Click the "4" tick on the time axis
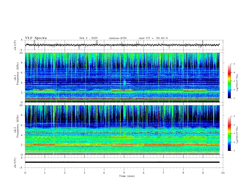This screenshot has width=251, height=194. click(104, 173)
